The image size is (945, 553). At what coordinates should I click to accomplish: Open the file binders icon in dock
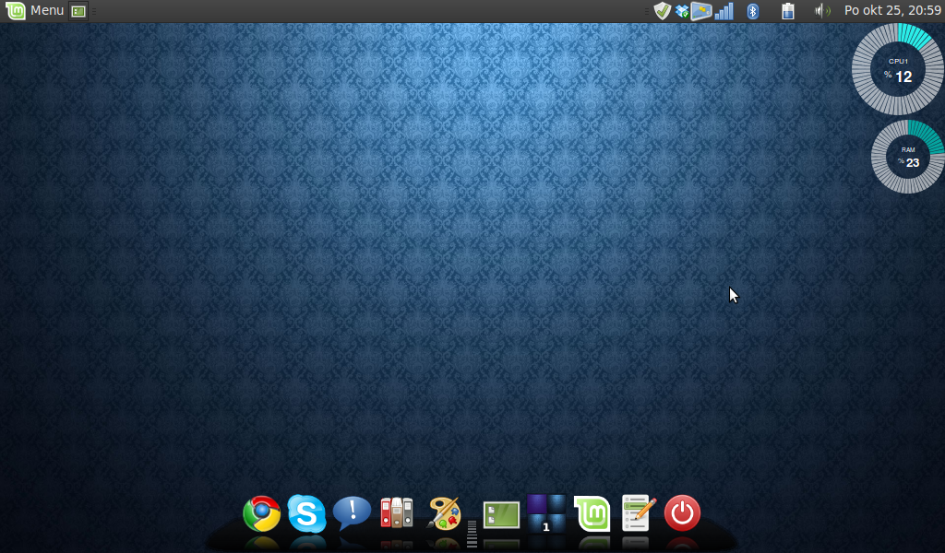(397, 512)
